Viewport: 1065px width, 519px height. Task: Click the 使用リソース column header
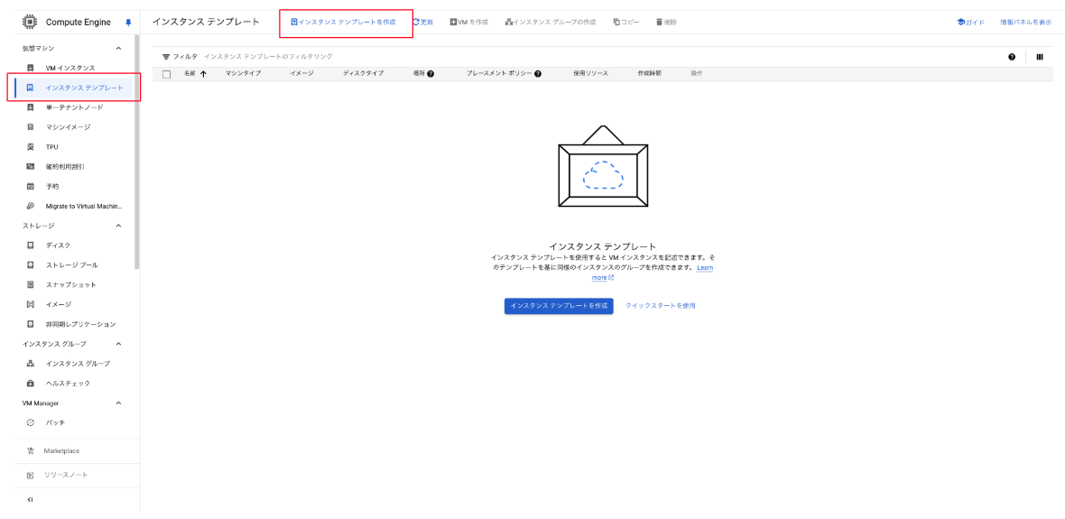point(591,73)
